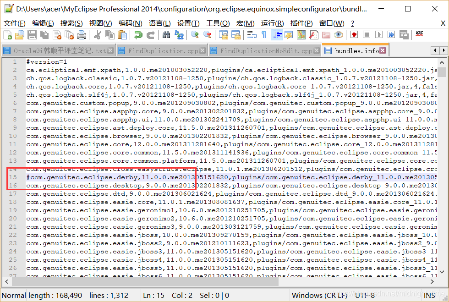Viewport: 449px width, 302px height.
Task: Open the 宏(M) menu
Action: 246,23
